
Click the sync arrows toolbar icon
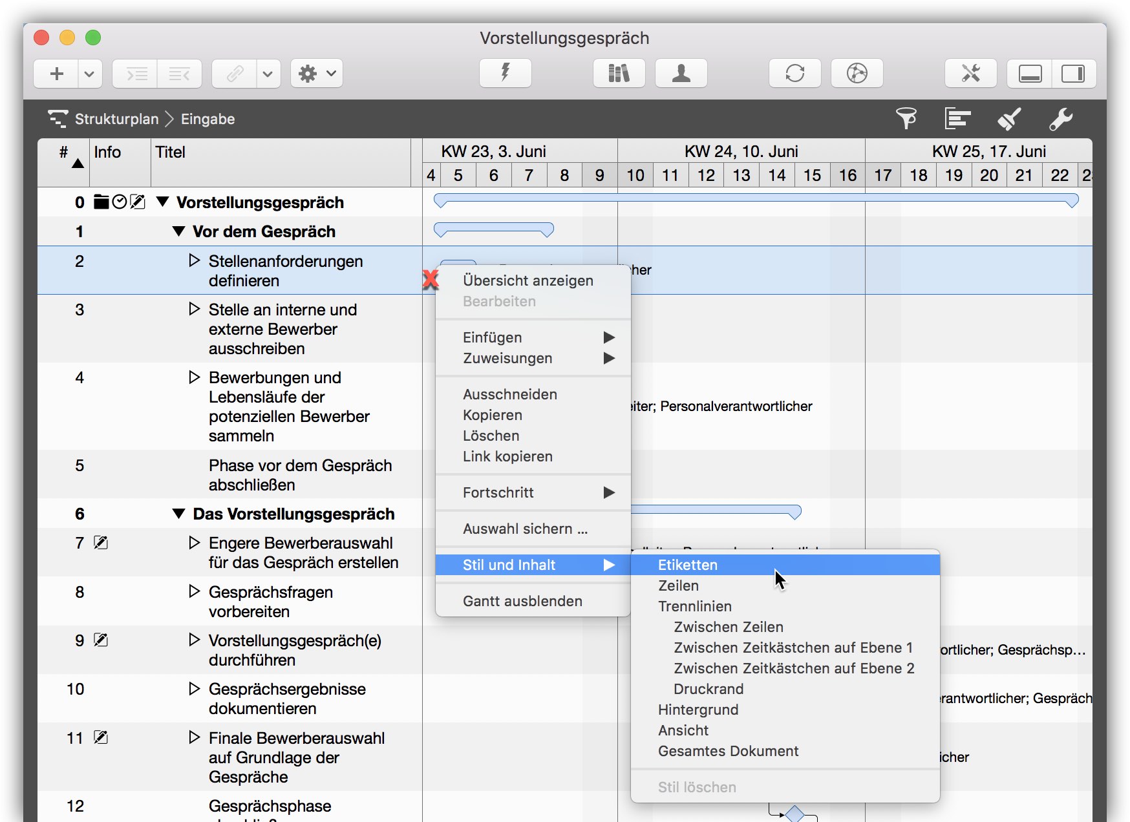tap(794, 73)
